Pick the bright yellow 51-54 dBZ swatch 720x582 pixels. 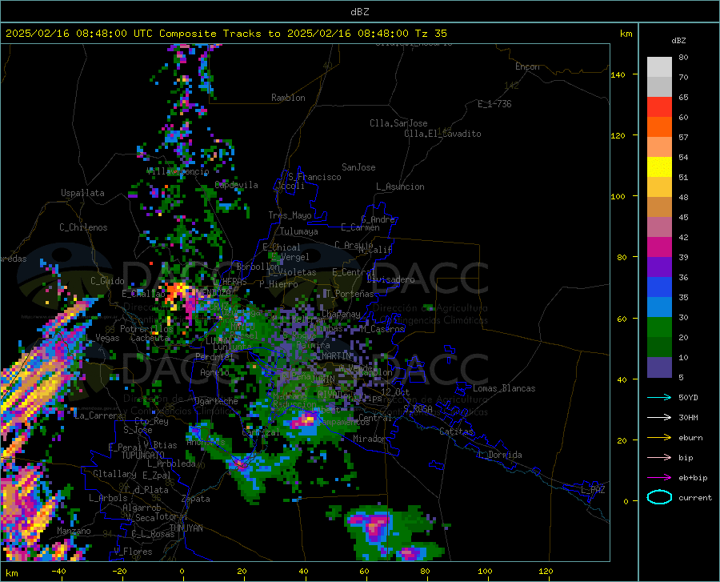(659, 167)
